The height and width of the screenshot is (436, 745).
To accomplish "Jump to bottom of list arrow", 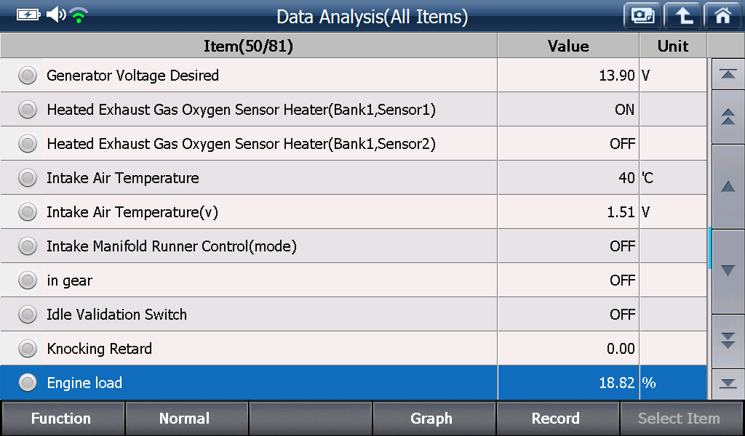I will click(728, 384).
